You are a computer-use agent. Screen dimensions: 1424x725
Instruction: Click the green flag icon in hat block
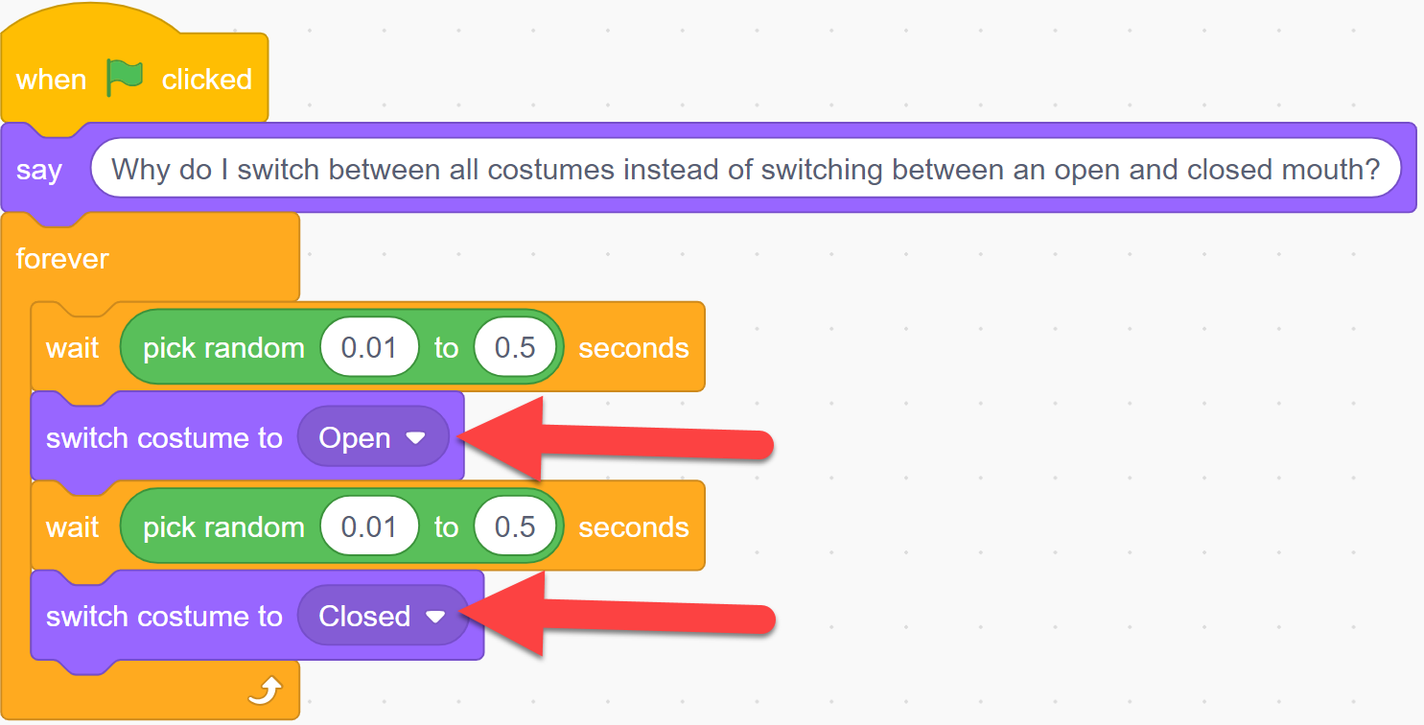click(125, 79)
